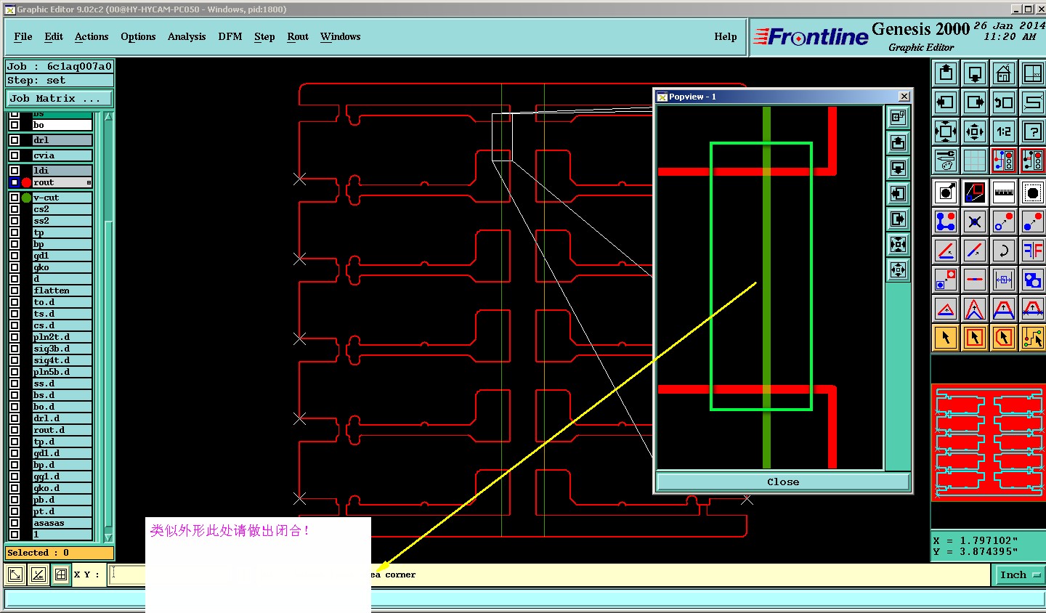This screenshot has width=1046, height=613.
Task: Open the Analysis menu
Action: [187, 36]
